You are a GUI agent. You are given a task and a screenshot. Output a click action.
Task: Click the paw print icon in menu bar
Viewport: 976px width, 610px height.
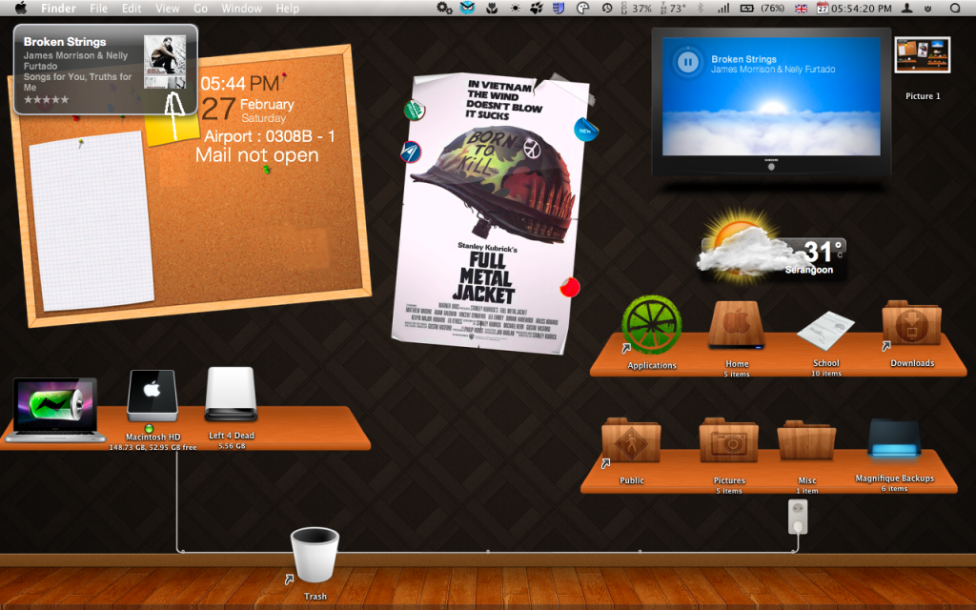pyautogui.click(x=537, y=8)
